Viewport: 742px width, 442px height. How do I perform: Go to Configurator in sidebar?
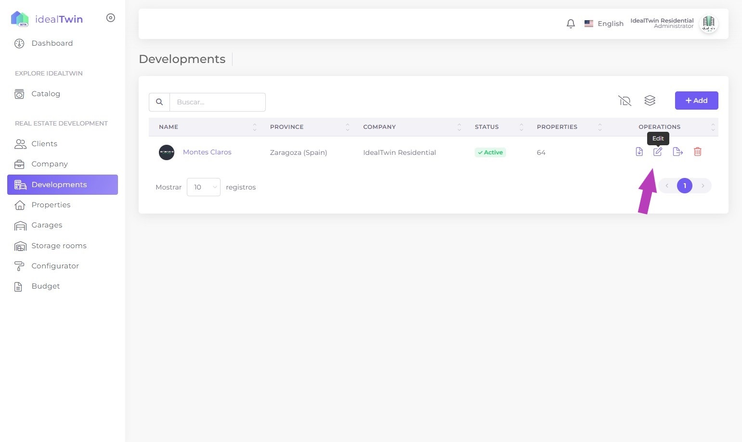coord(55,266)
